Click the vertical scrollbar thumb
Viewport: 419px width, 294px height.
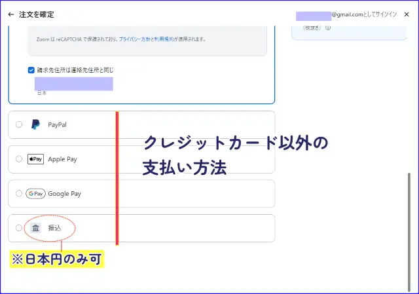(x=409, y=232)
